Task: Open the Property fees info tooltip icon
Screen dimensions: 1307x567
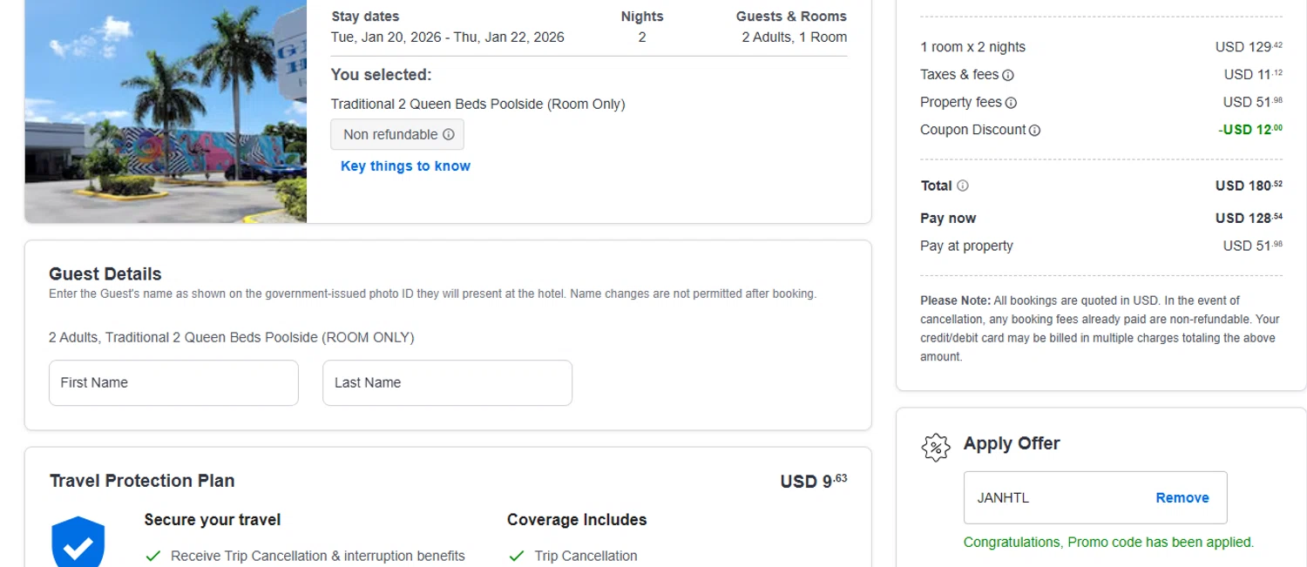Action: [1011, 103]
